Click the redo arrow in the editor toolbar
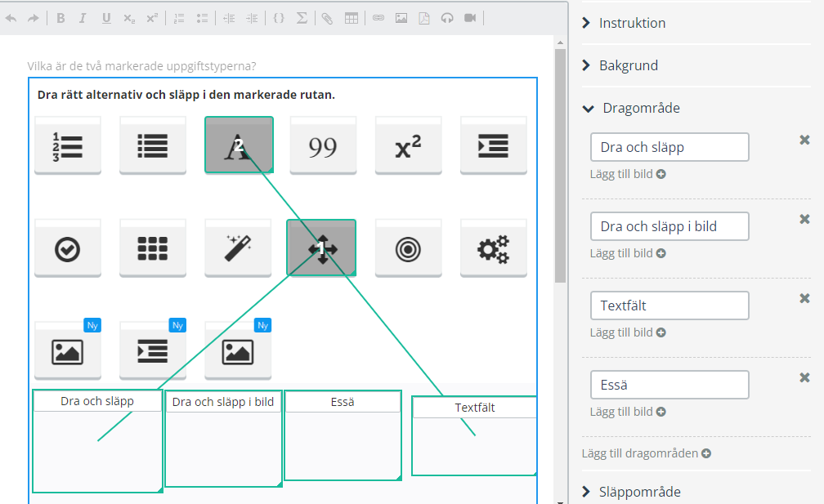Image resolution: width=824 pixels, height=504 pixels. 33,18
